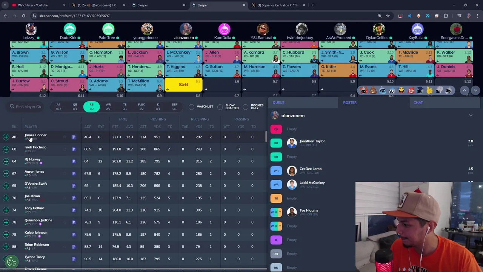Open browser extensions puzzle icon
The image size is (483, 272).
pyautogui.click(x=446, y=16)
